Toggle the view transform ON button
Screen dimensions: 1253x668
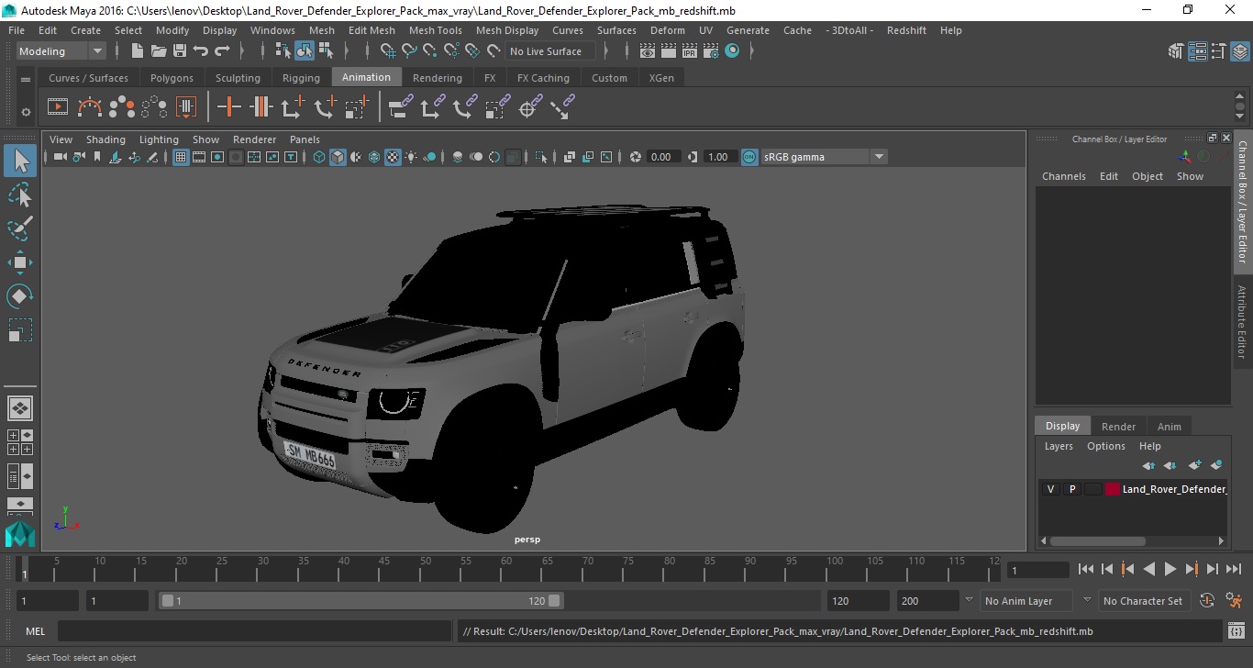pyautogui.click(x=749, y=157)
